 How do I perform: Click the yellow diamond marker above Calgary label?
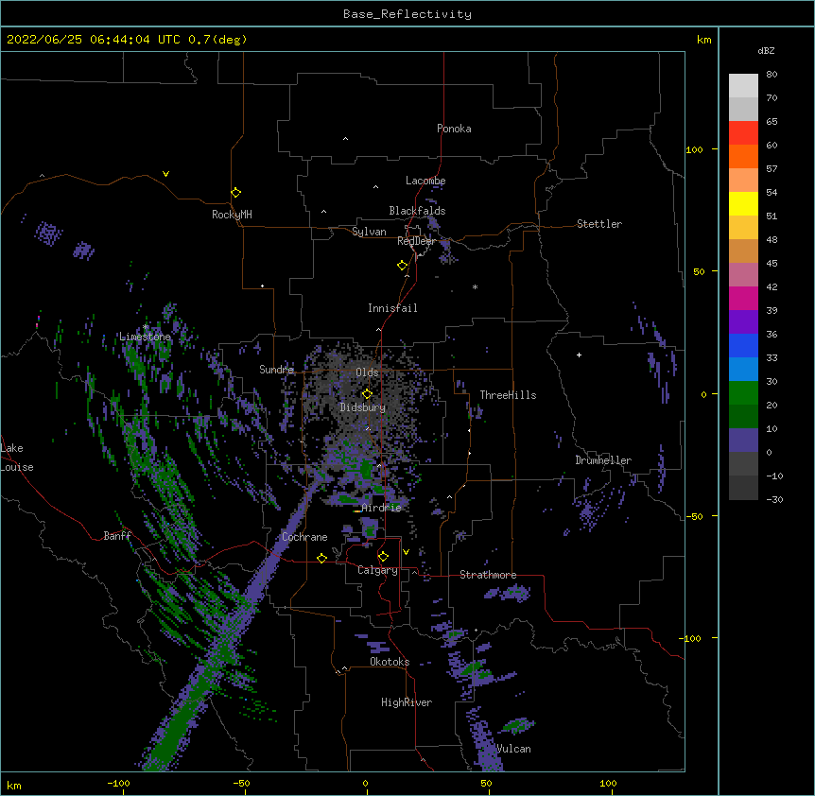383,557
